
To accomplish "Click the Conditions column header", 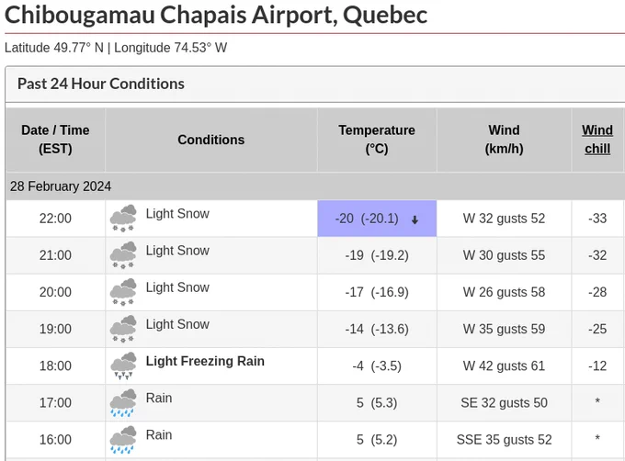I will tap(210, 140).
